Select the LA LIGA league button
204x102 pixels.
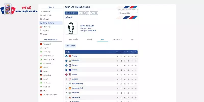(x=82, y=13)
